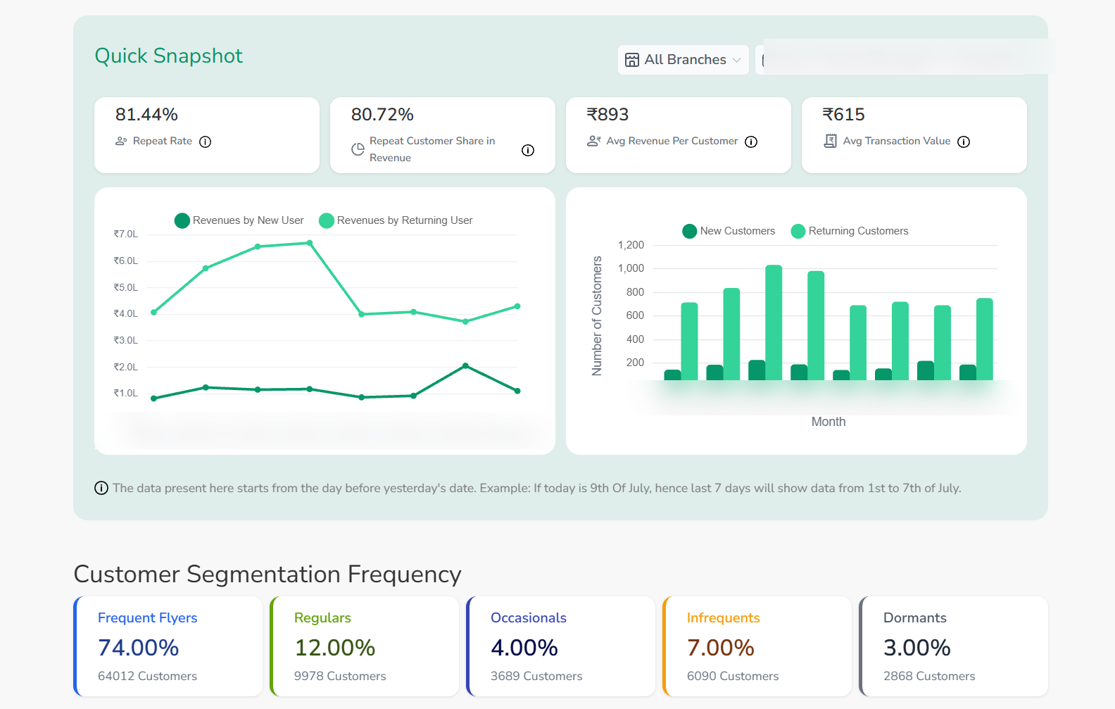Click the pie chart icon beside Repeat Customer Share

(358, 149)
